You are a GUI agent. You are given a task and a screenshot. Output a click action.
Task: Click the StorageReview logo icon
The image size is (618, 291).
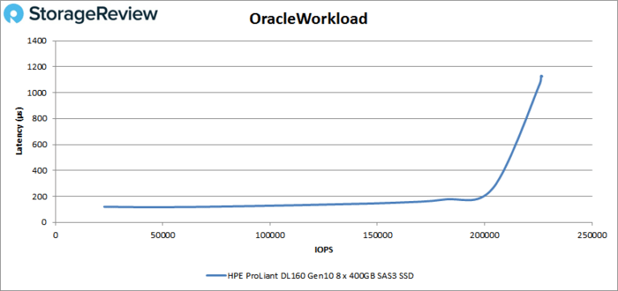coord(14,14)
